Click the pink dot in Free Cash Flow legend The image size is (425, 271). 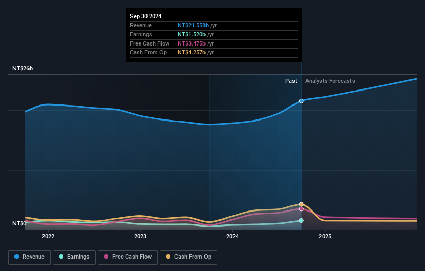pos(106,257)
